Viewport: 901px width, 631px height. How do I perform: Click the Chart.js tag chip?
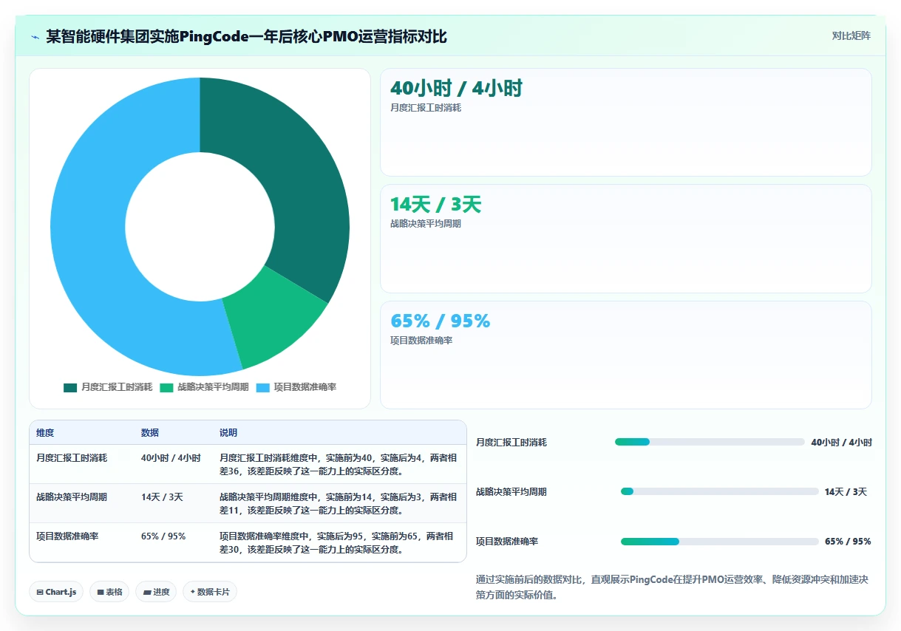click(x=56, y=592)
